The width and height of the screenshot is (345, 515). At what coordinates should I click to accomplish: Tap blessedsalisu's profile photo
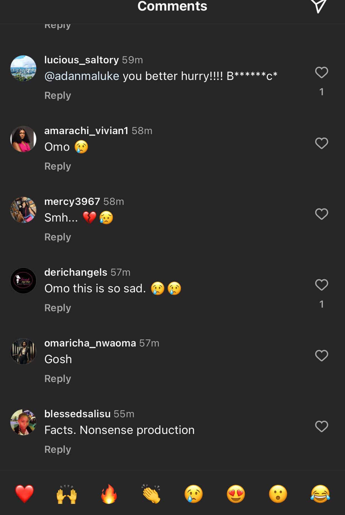(23, 422)
